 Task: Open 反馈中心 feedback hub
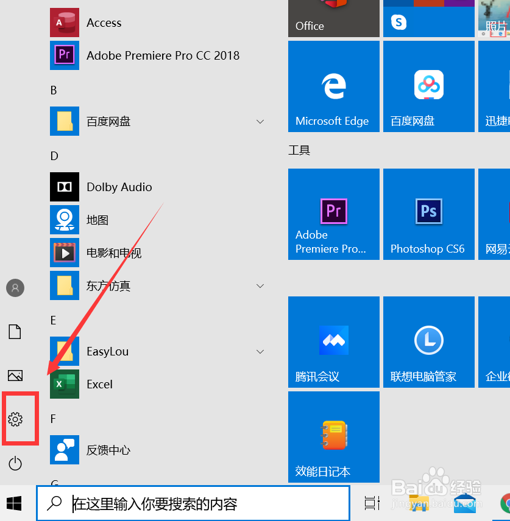coord(160,450)
